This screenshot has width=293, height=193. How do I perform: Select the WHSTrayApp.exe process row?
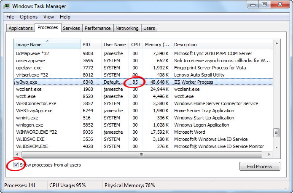(143, 111)
